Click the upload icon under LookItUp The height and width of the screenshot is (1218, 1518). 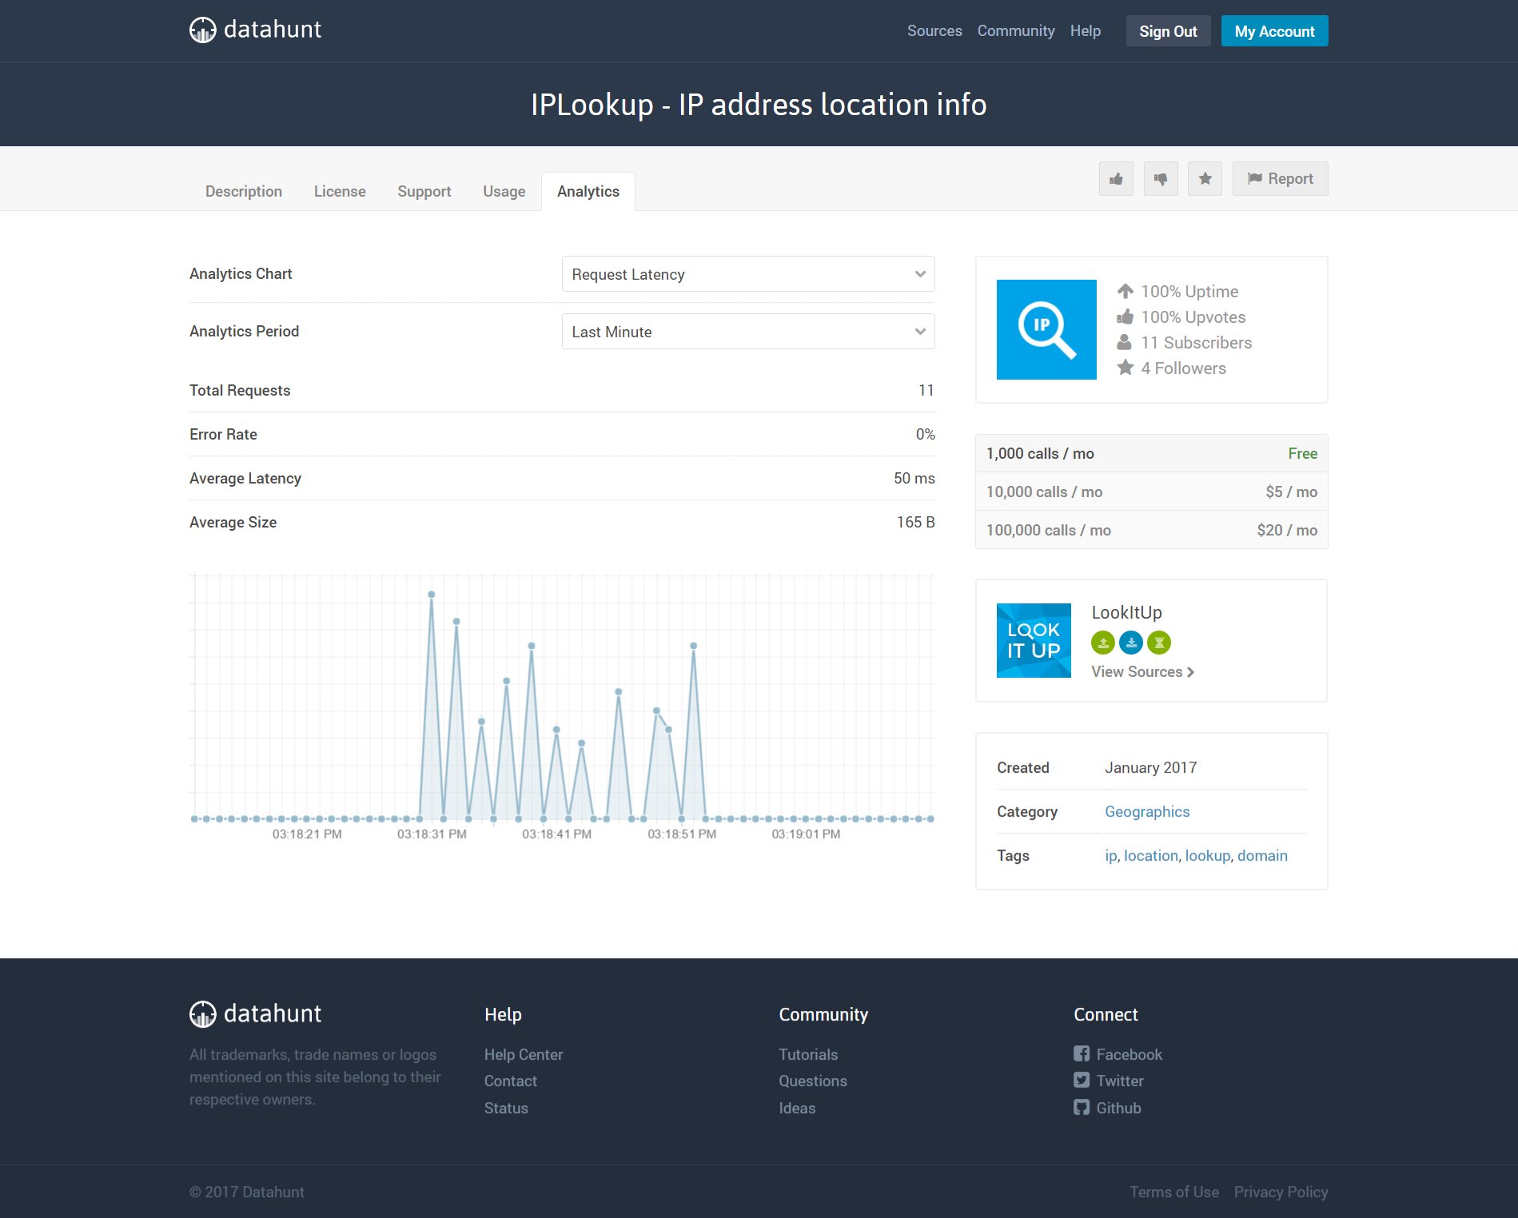click(x=1103, y=642)
